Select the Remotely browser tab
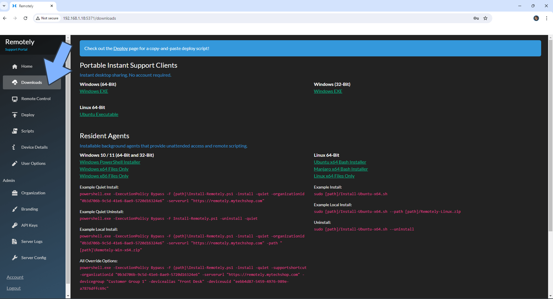 [x=33, y=6]
